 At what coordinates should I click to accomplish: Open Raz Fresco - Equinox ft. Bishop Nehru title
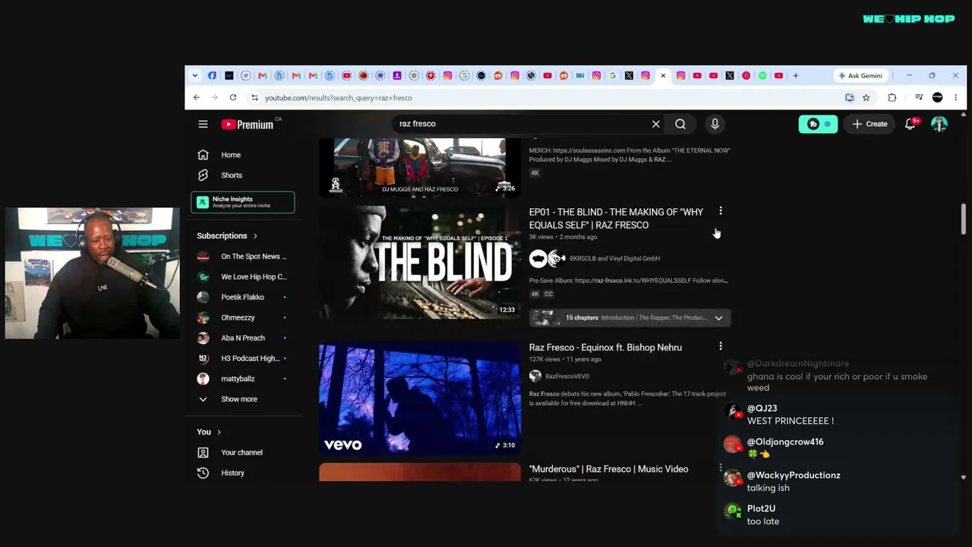[x=605, y=348]
